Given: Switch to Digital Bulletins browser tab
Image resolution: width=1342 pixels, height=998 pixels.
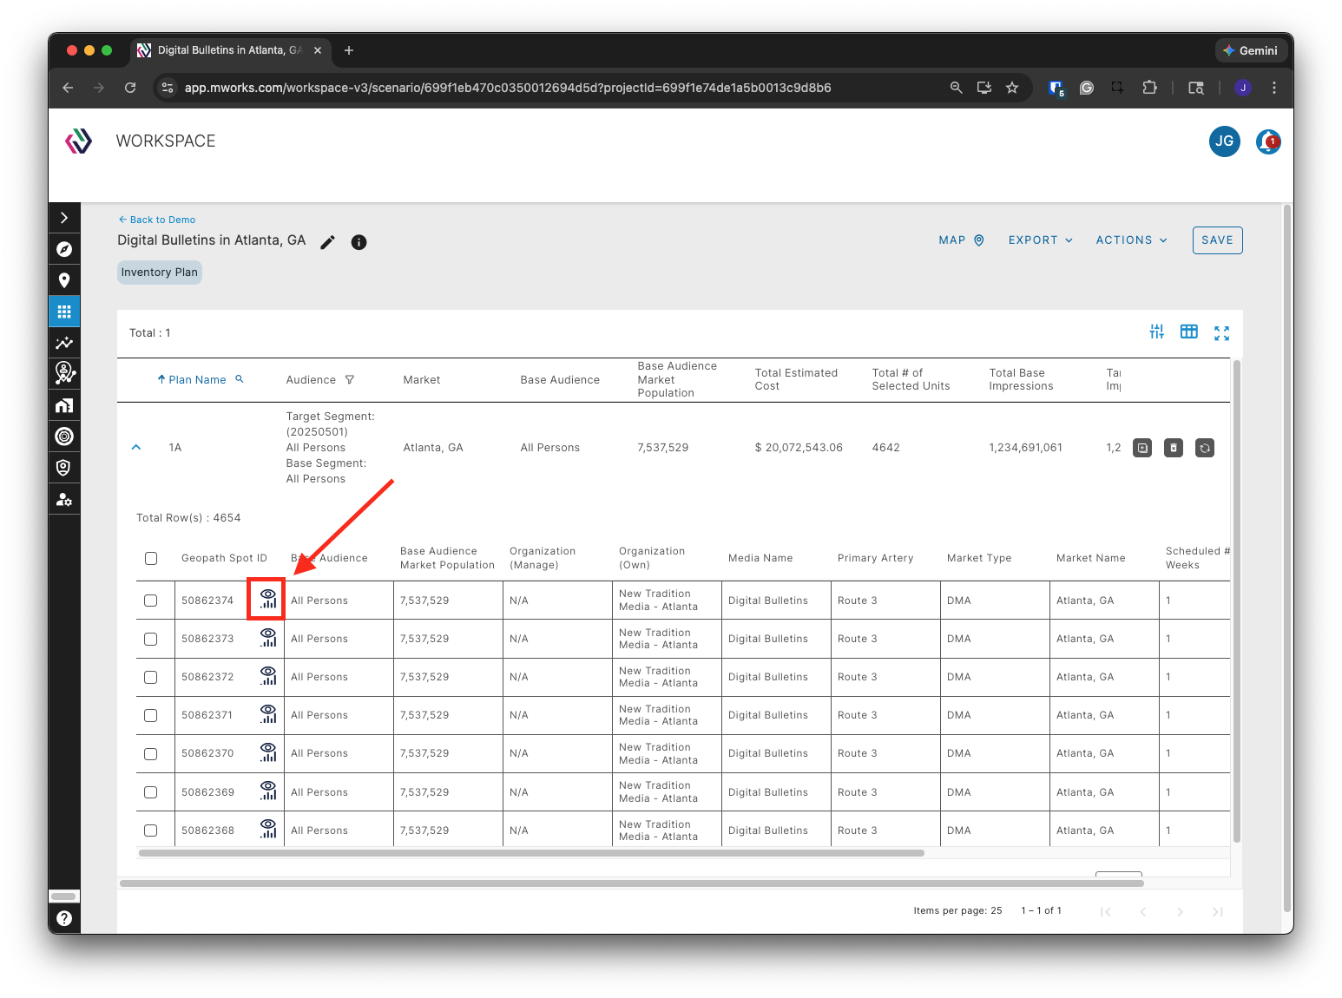Looking at the screenshot, I should point(231,50).
